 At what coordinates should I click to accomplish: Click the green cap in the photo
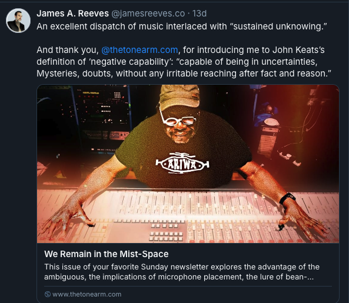pos(180,96)
